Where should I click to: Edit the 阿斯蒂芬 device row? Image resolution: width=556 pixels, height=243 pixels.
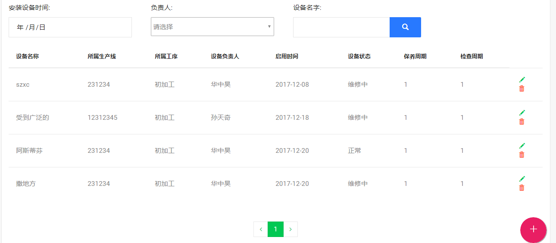point(522,146)
